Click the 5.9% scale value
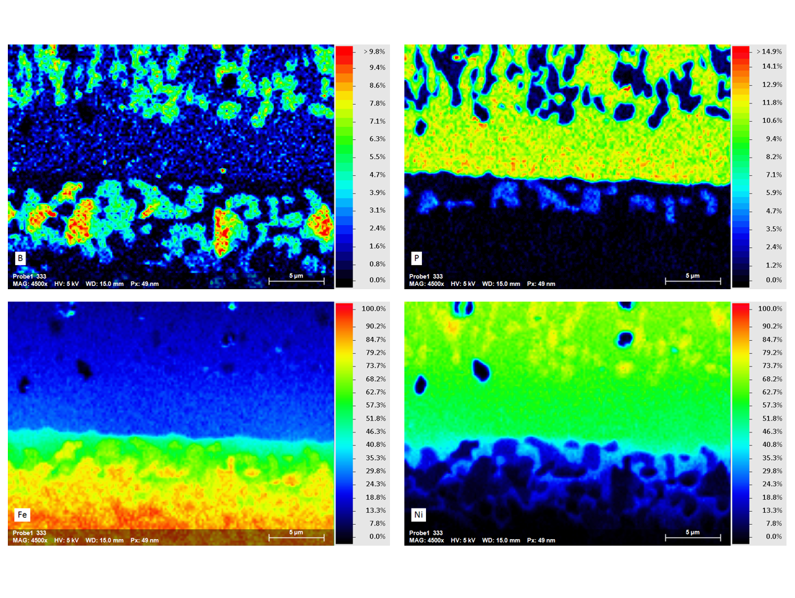The width and height of the screenshot is (795, 598). 775,193
